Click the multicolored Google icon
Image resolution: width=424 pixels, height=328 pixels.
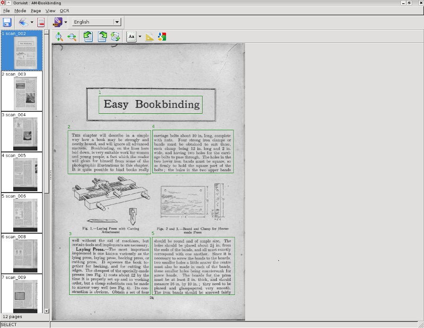coord(162,37)
